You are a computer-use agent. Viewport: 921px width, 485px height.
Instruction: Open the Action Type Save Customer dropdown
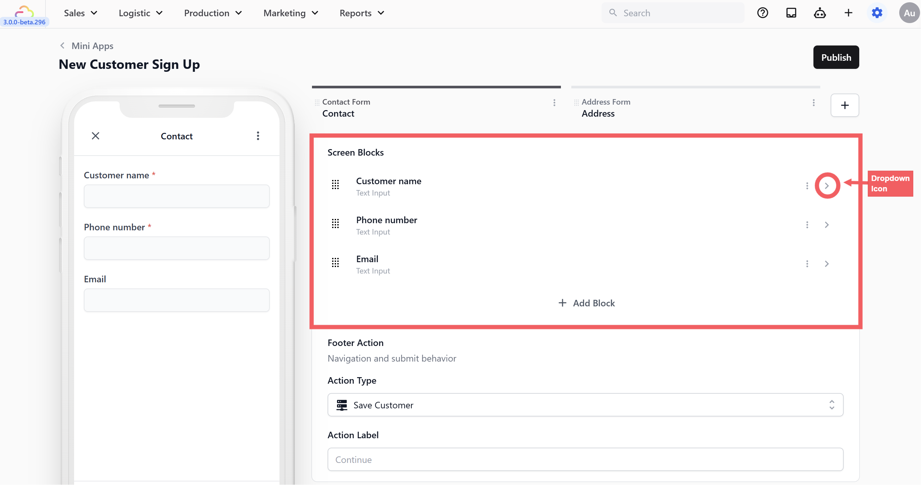(x=585, y=405)
